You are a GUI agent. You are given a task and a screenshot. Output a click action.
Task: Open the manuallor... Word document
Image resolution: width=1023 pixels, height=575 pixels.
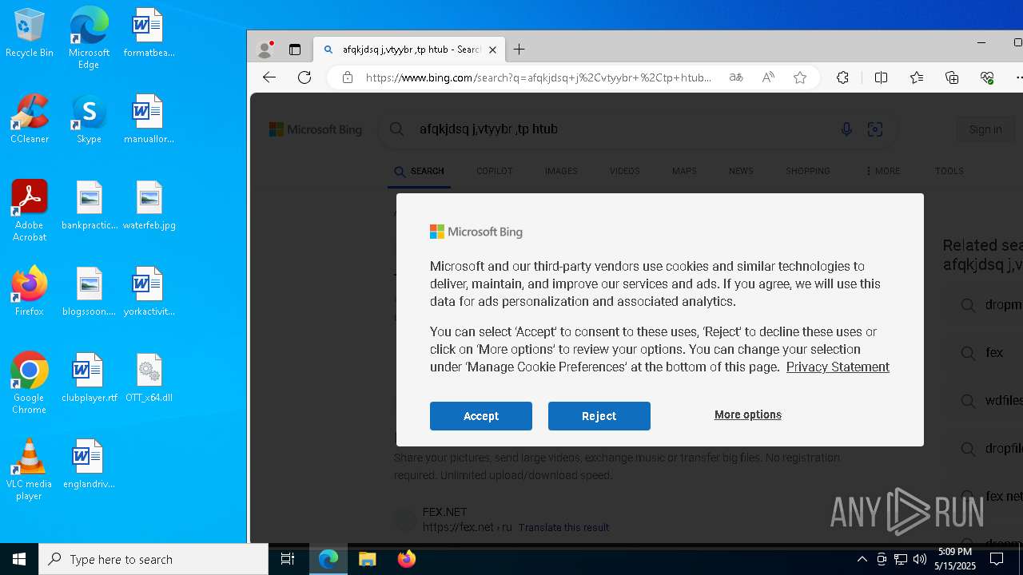click(149, 119)
